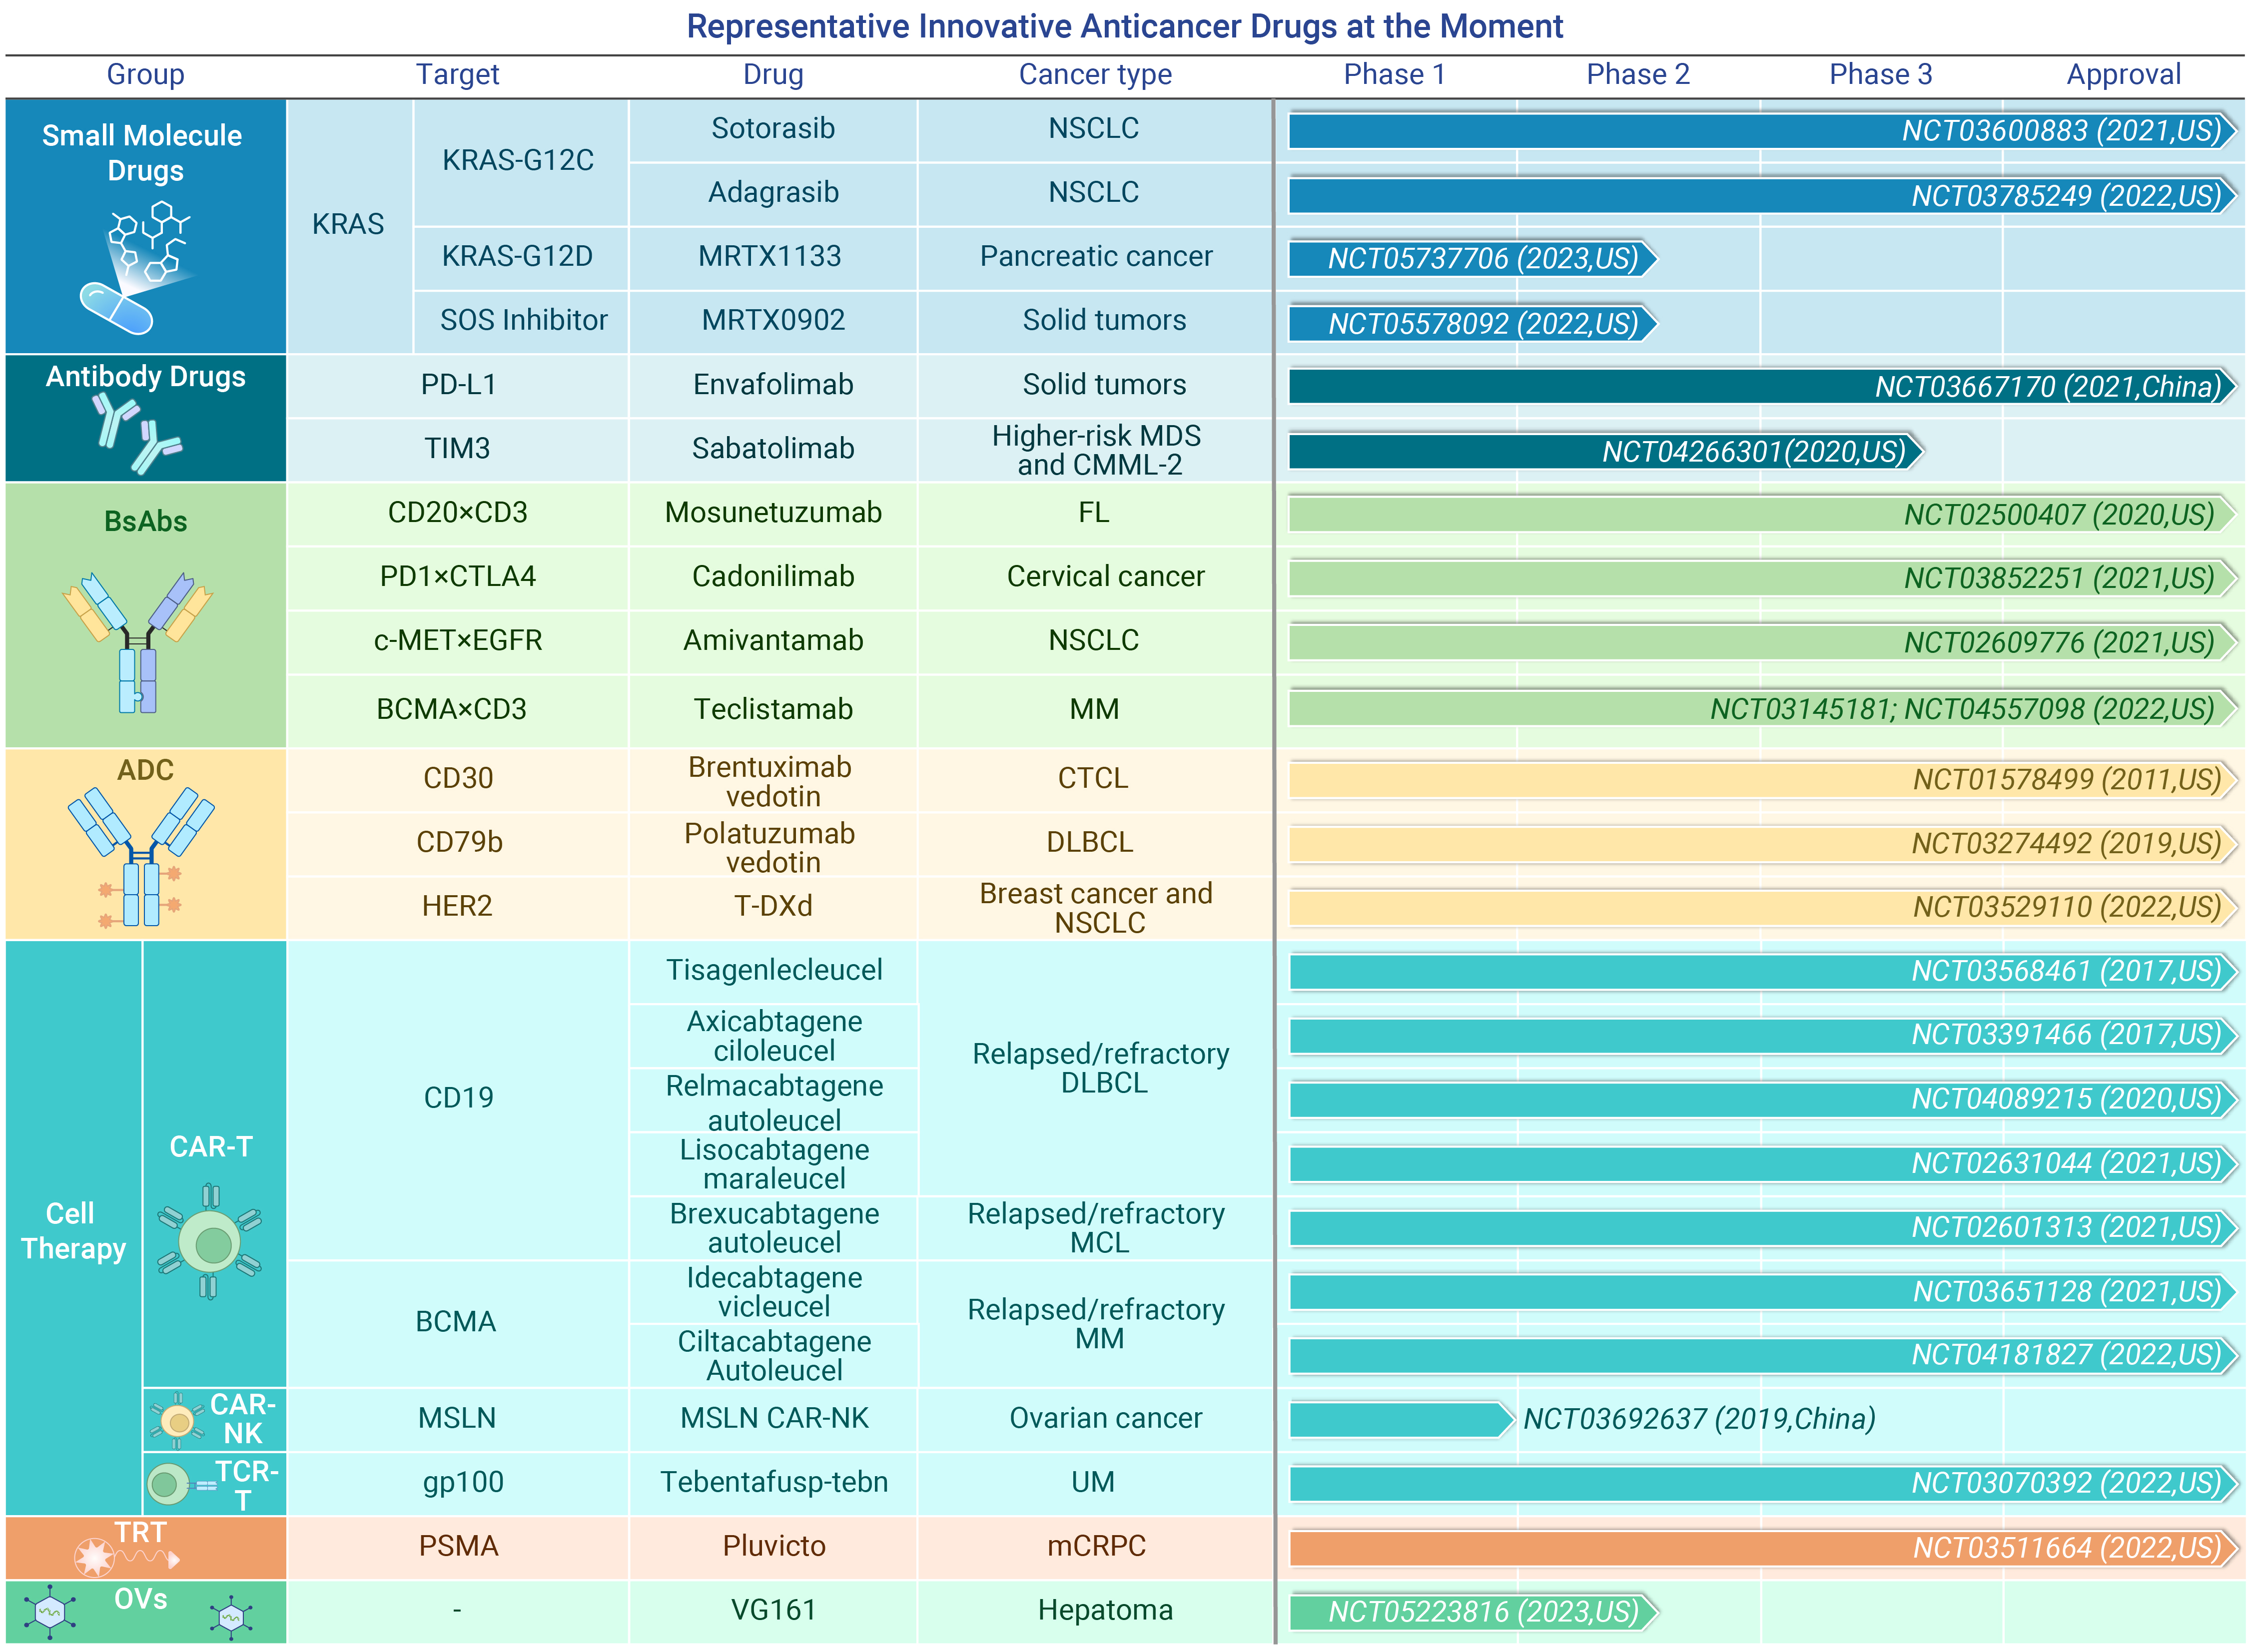Click the NCT03692637 China trial label
2251x1652 pixels.
(x=1698, y=1419)
